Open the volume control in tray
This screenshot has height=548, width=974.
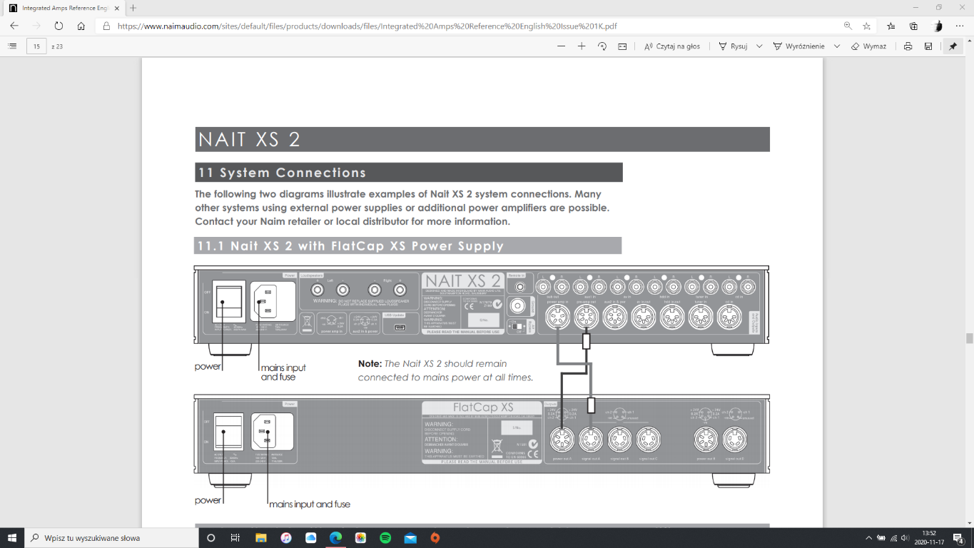click(x=905, y=537)
